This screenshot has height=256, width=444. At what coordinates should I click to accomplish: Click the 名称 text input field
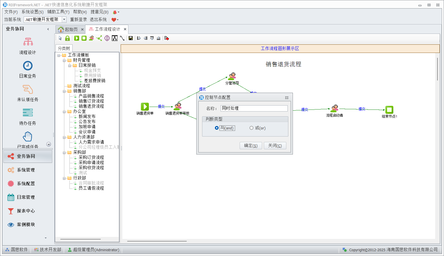click(254, 108)
